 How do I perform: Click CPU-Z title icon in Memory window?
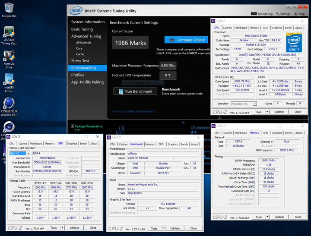click(213, 126)
